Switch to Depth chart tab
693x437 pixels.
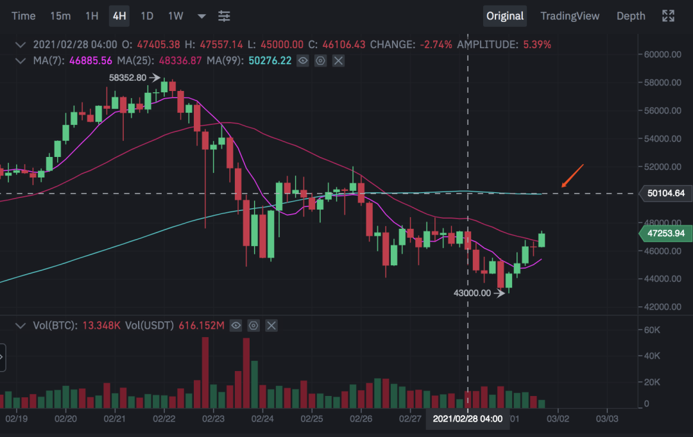tap(631, 16)
